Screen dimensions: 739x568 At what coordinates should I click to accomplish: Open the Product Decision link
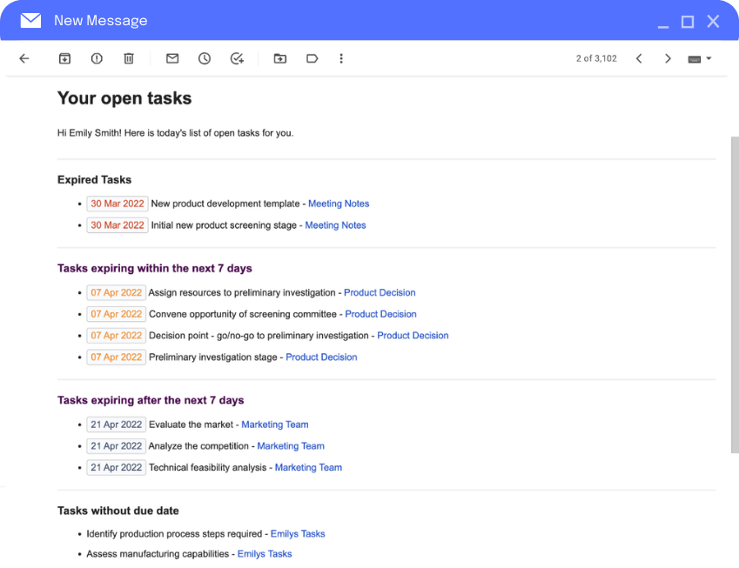coord(380,292)
